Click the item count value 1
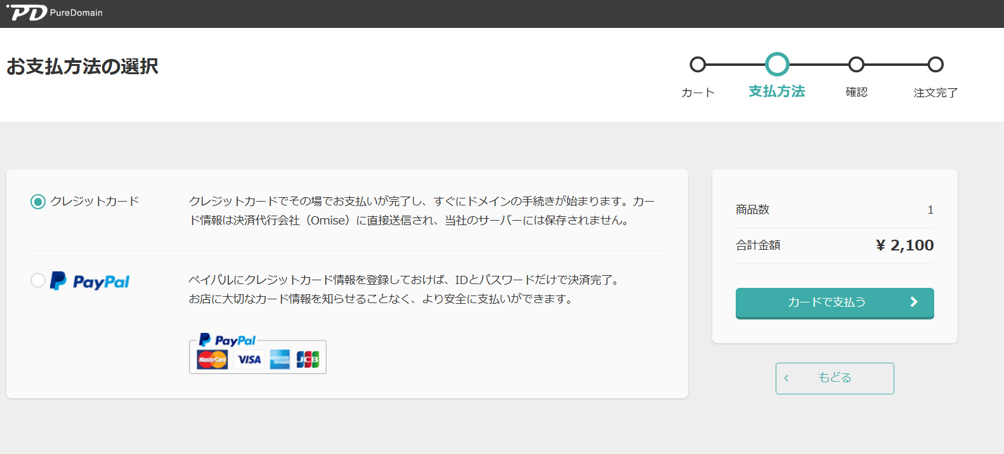The width and height of the screenshot is (1004, 454). 930,210
